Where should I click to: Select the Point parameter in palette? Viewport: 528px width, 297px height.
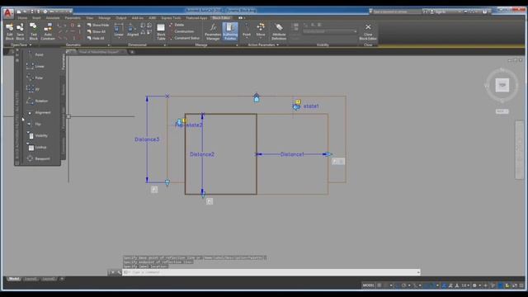(35, 54)
